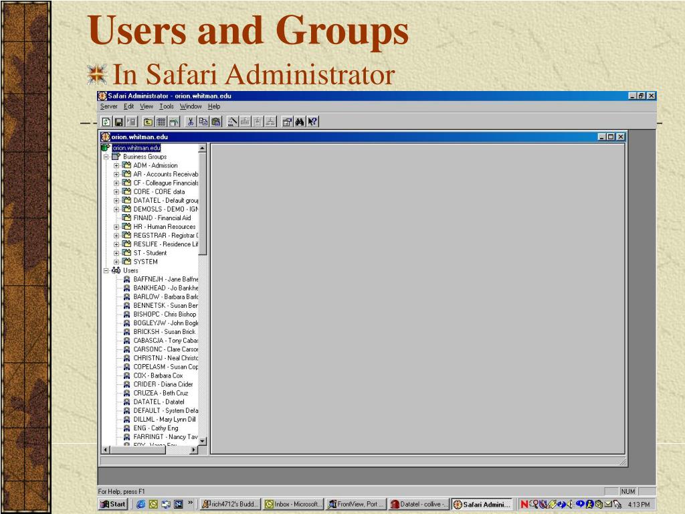Image resolution: width=685 pixels, height=514 pixels.
Task: Expand the REGSTRAR - Registrar group
Action: (x=116, y=236)
